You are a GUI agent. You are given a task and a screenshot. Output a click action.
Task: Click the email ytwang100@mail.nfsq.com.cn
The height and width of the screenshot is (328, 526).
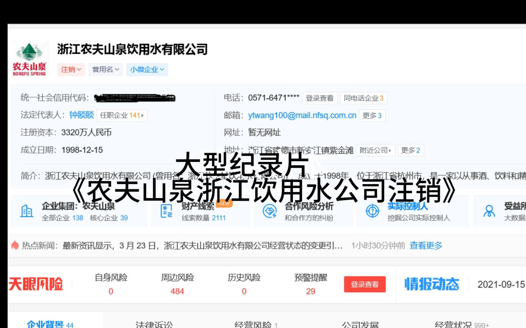302,115
